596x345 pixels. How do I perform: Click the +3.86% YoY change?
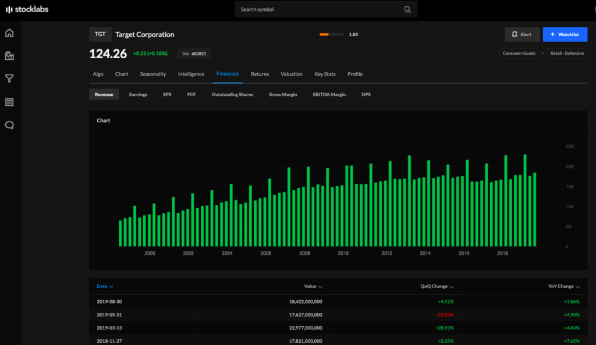(x=572, y=302)
